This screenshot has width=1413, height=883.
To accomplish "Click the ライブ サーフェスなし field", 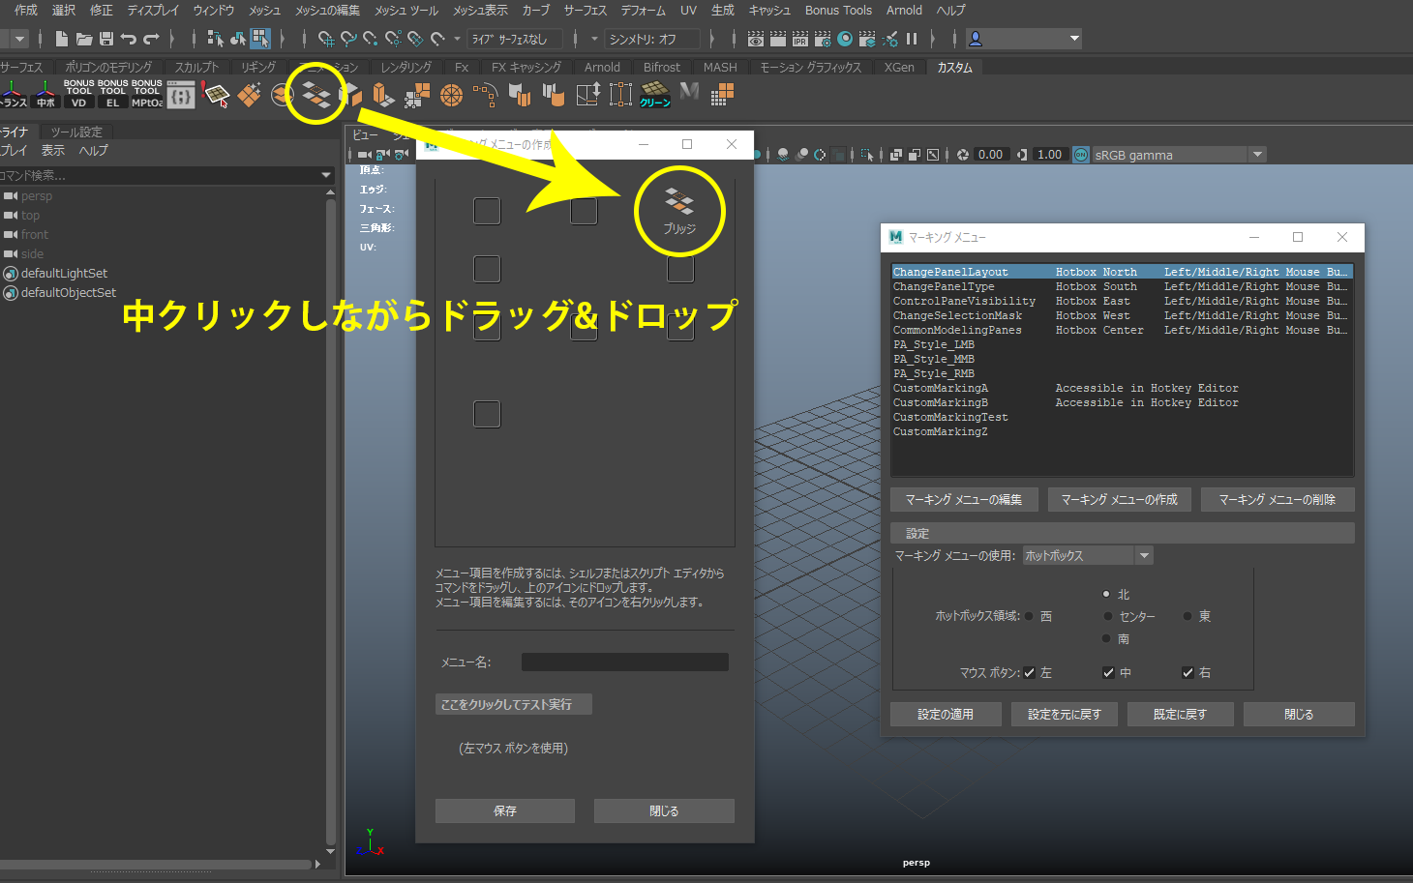I will tap(515, 39).
